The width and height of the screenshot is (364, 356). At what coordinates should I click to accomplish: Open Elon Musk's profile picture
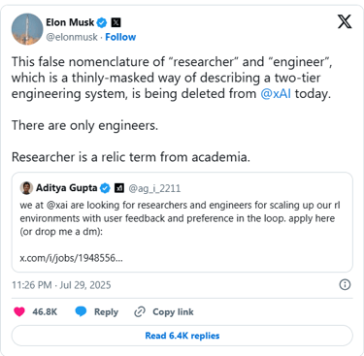point(27,29)
